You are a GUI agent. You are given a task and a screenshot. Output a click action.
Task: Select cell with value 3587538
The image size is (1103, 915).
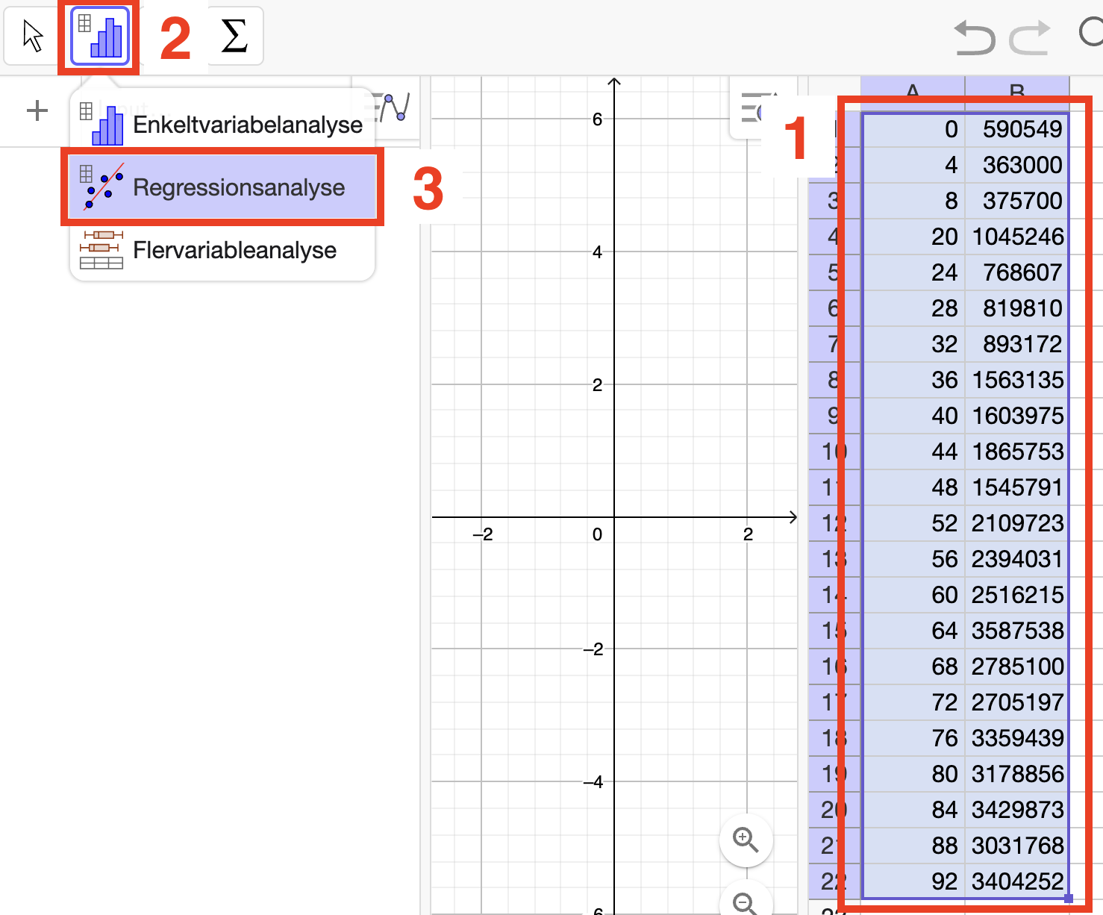[x=1016, y=631]
